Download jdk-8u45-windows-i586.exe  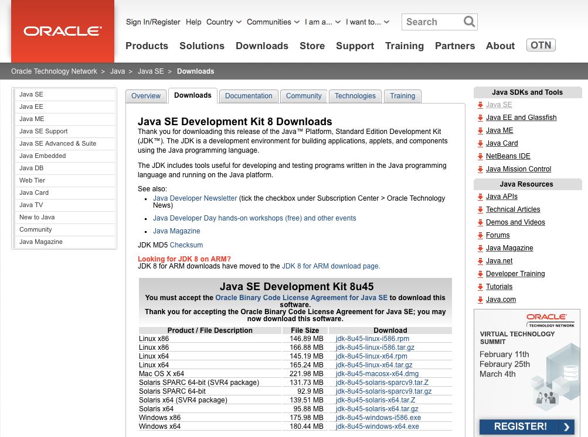pyautogui.click(x=378, y=418)
